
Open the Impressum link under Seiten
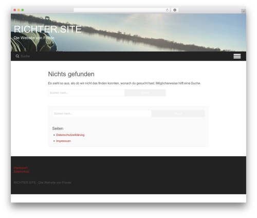point(63,141)
